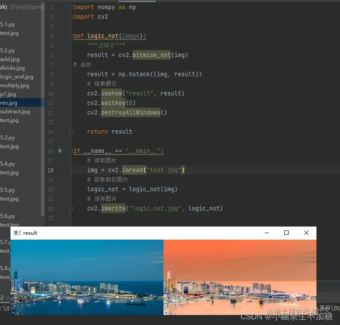Click bitwise_not call on line 6
This screenshot has width=340, height=325.
click(151, 55)
